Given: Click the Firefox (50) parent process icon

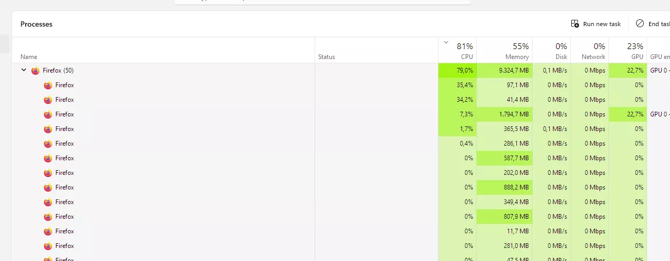Looking at the screenshot, I should tap(36, 70).
